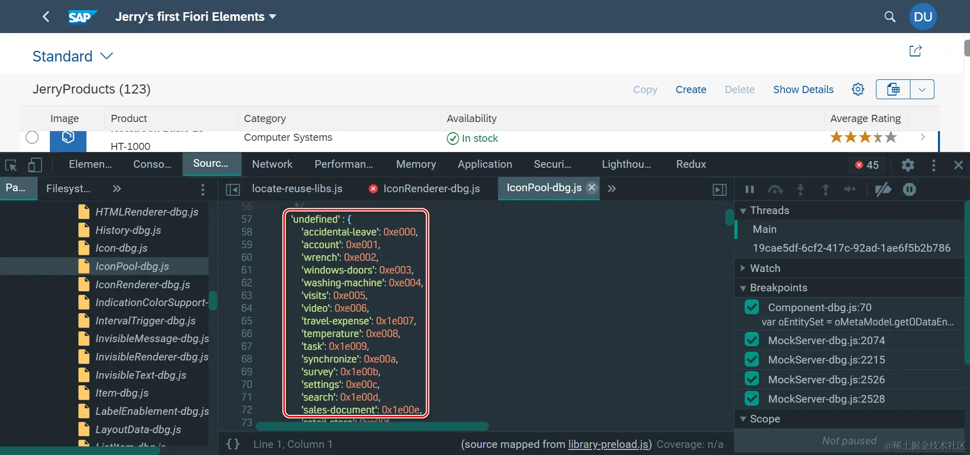This screenshot has width=970, height=455.
Task: Click the 45 errors counter badge
Action: [x=867, y=165]
